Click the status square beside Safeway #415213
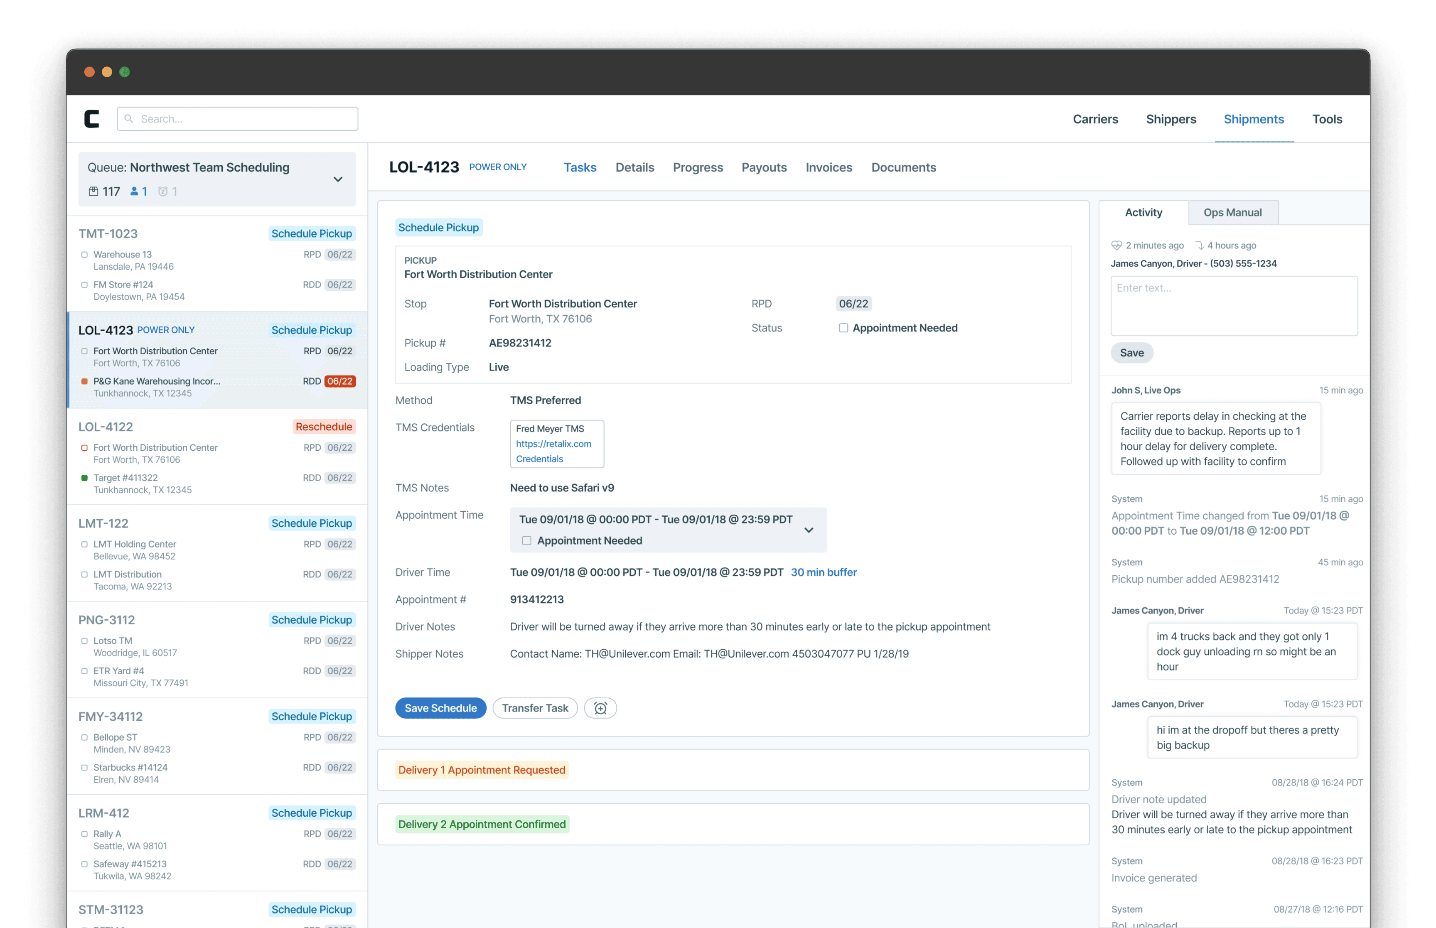This screenshot has width=1436, height=928. [84, 864]
